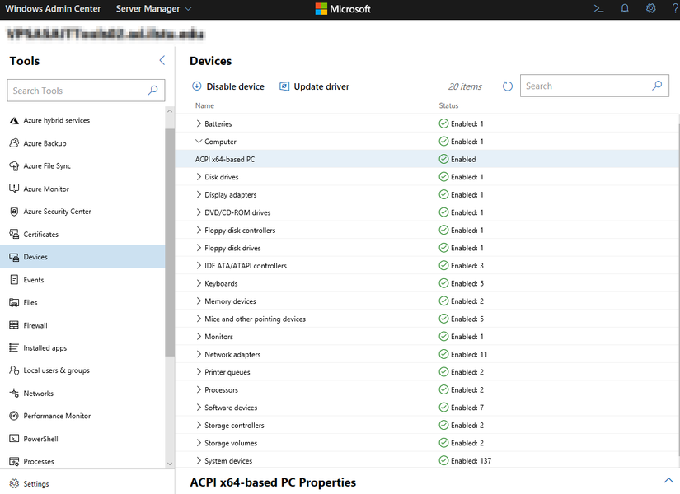Click the Azure Security Center shield icon
Screen dimensions: 680x494
[x=14, y=212]
